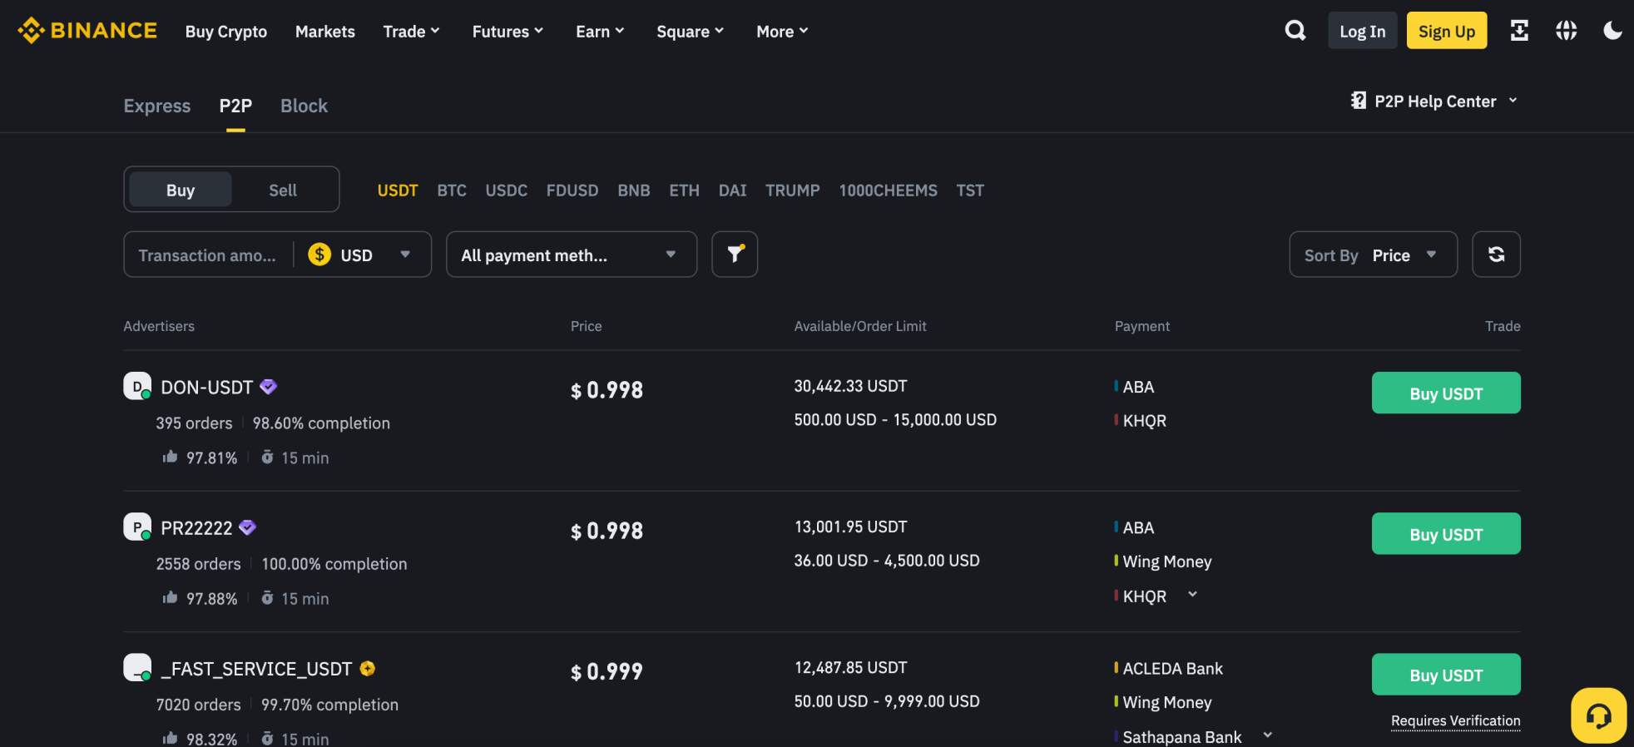Click the search magnifier icon

click(1295, 31)
